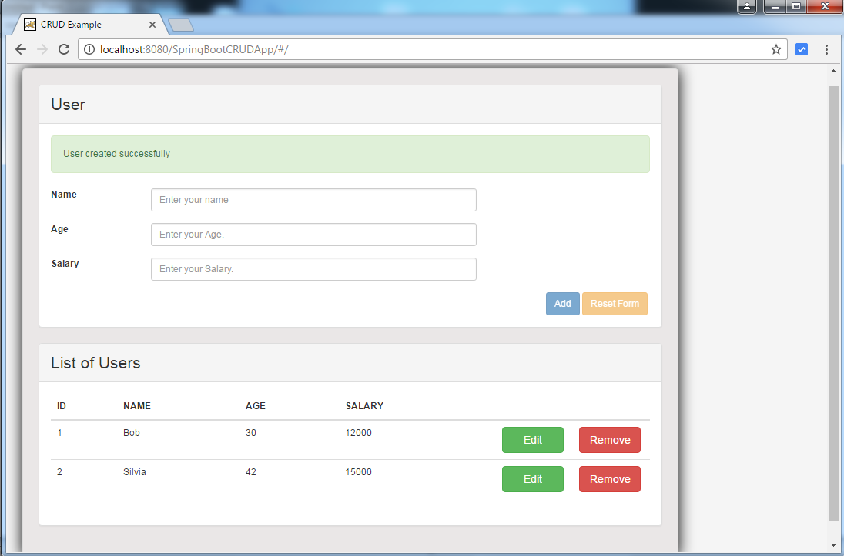This screenshot has height=556, width=844.
Task: Open user details via ID 1 link
Action: click(x=59, y=432)
